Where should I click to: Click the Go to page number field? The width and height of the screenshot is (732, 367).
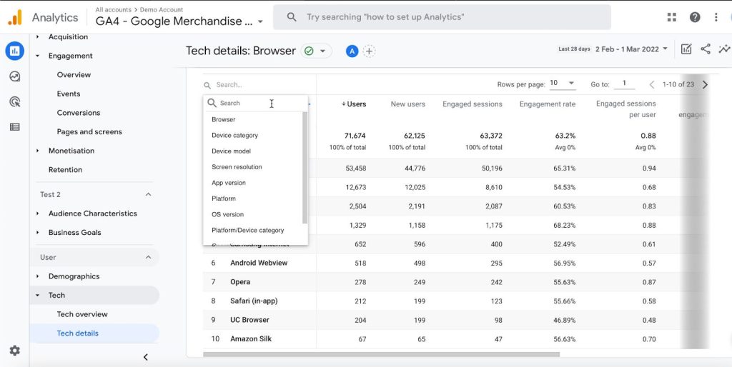pos(624,84)
